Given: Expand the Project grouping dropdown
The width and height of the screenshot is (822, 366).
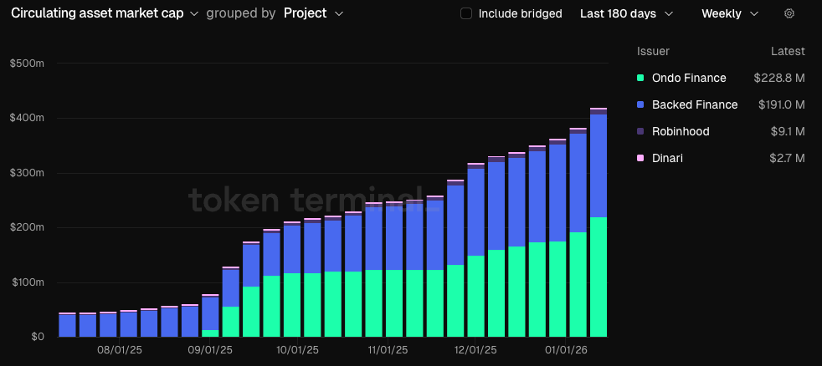Looking at the screenshot, I should click(x=313, y=13).
